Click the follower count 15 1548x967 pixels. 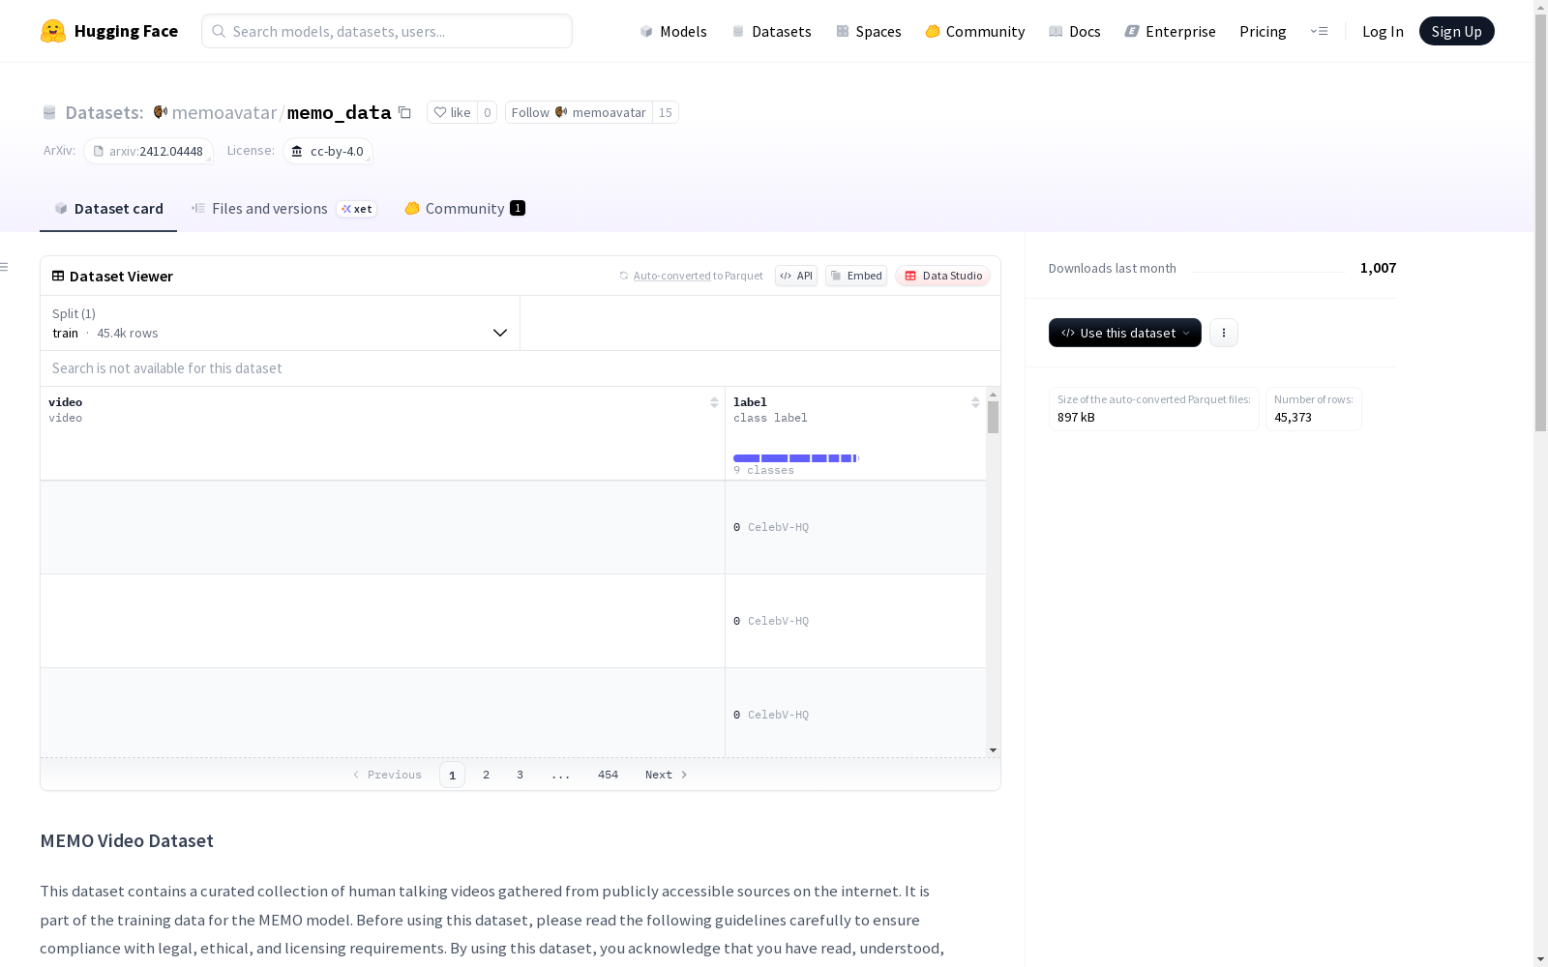click(665, 112)
